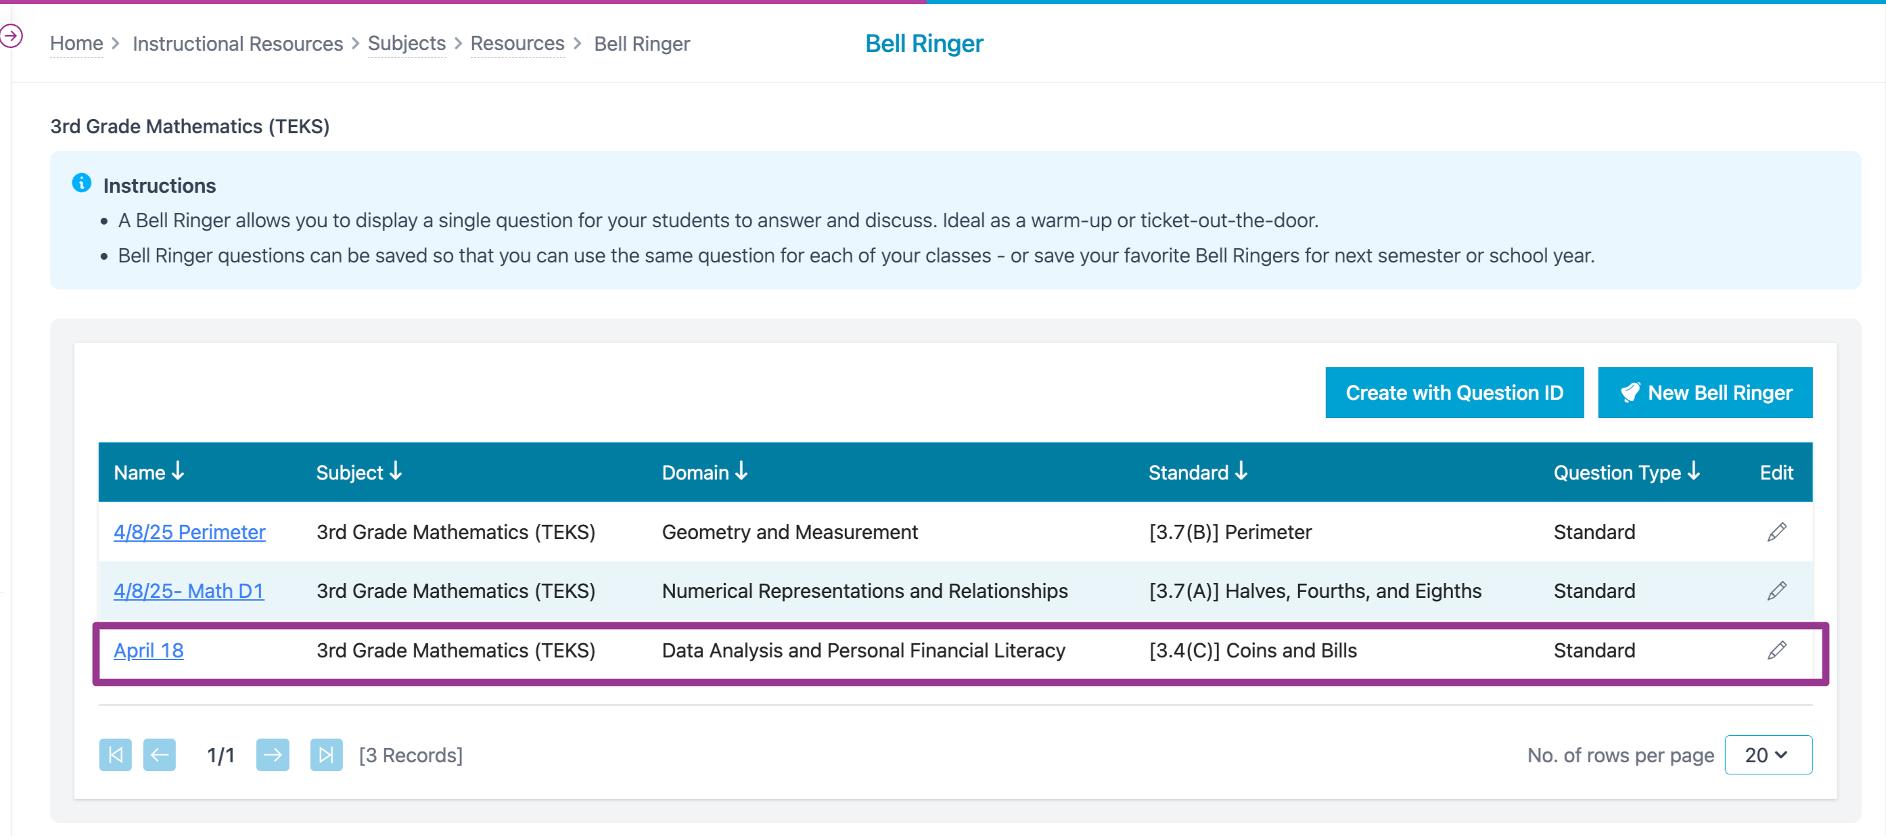Click Create with Question ID button
Screen dimensions: 1886x836
click(1454, 392)
